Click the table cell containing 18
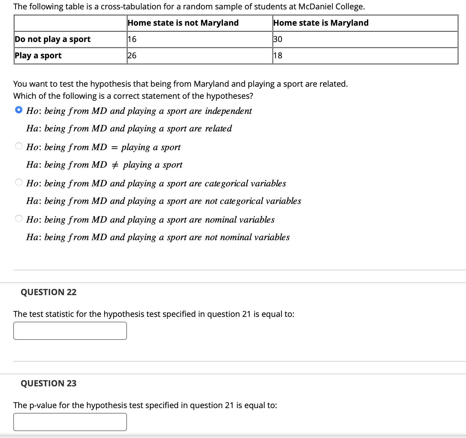This screenshot has height=438, width=466. click(x=277, y=55)
